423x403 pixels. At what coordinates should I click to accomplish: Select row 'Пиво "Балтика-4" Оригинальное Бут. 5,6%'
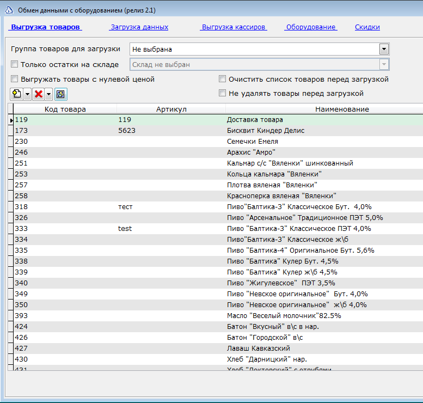[x=218, y=250]
